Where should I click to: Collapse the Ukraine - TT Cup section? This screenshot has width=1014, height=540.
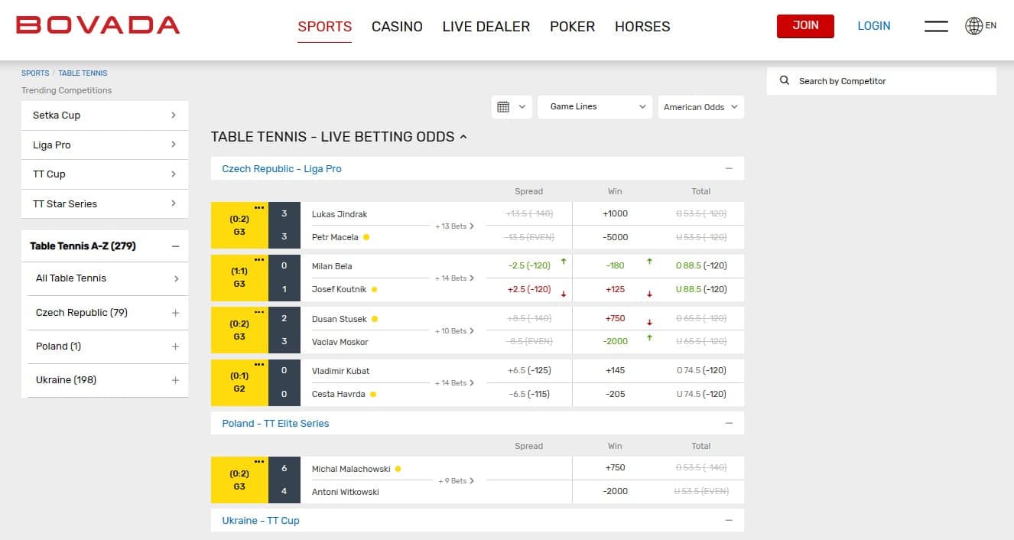(x=729, y=520)
